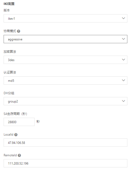
Task: Open DH分组 group2 selection box
Action: coord(65,101)
